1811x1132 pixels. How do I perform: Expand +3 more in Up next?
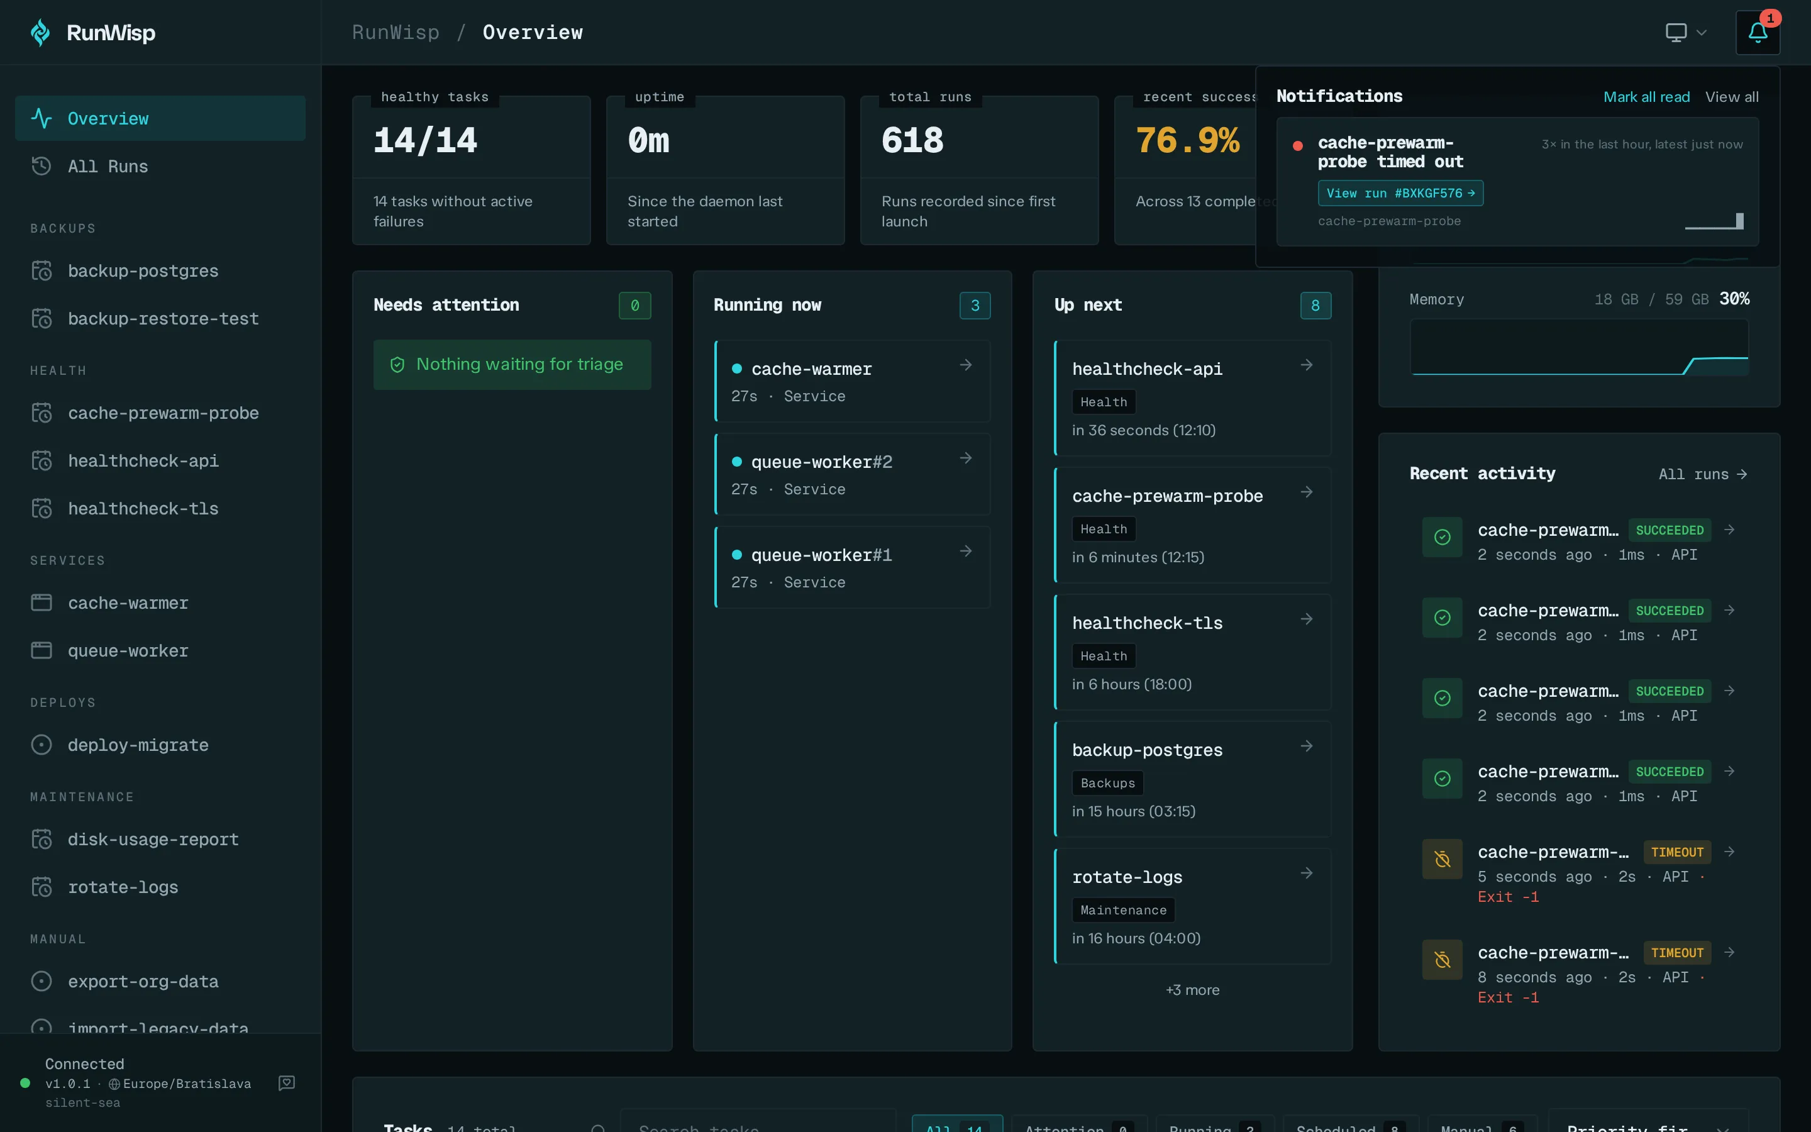(x=1192, y=990)
